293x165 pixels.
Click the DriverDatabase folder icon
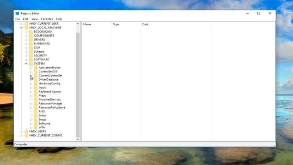click(36, 79)
